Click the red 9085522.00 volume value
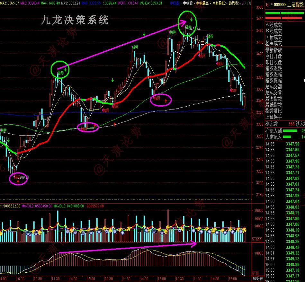305x282 pixels. coord(95,206)
